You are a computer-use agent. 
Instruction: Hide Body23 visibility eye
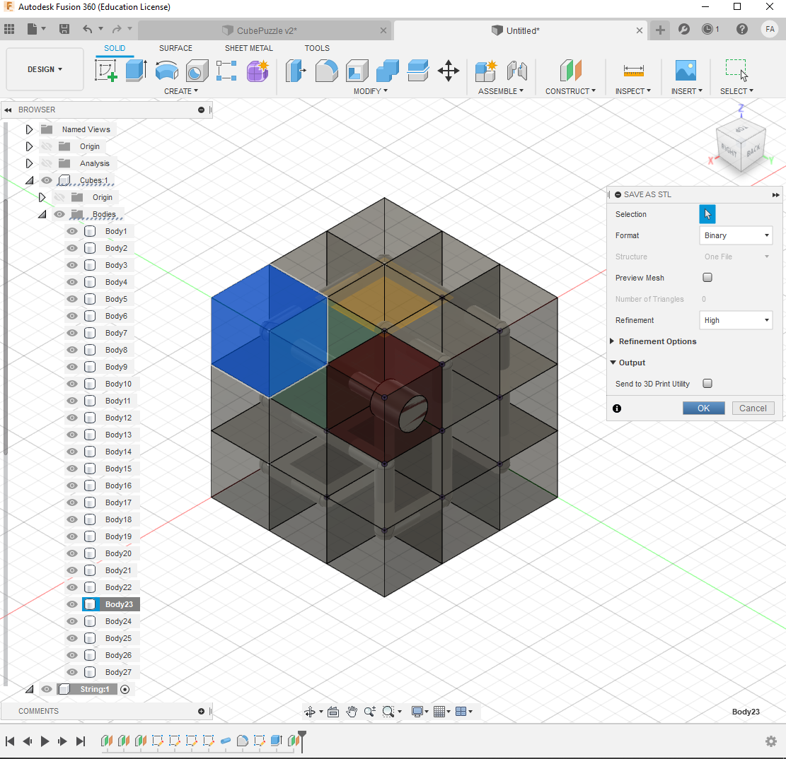coord(71,604)
